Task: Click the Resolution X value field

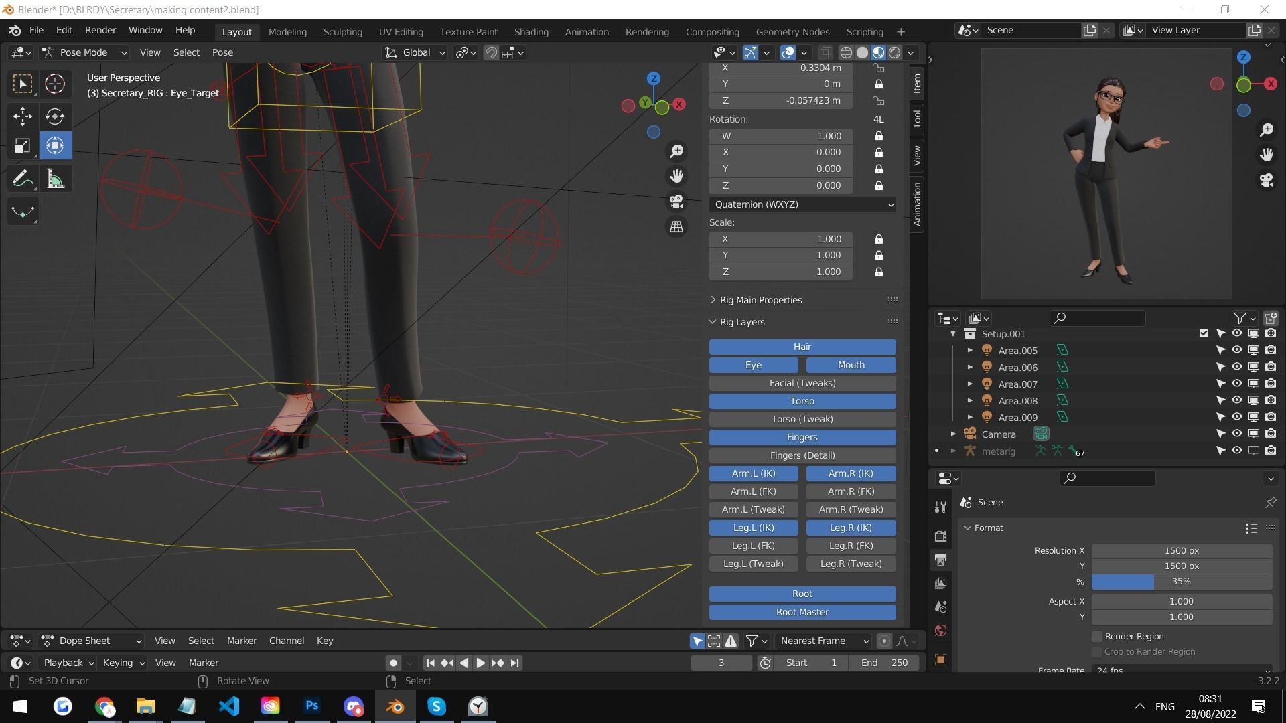Action: (x=1182, y=550)
